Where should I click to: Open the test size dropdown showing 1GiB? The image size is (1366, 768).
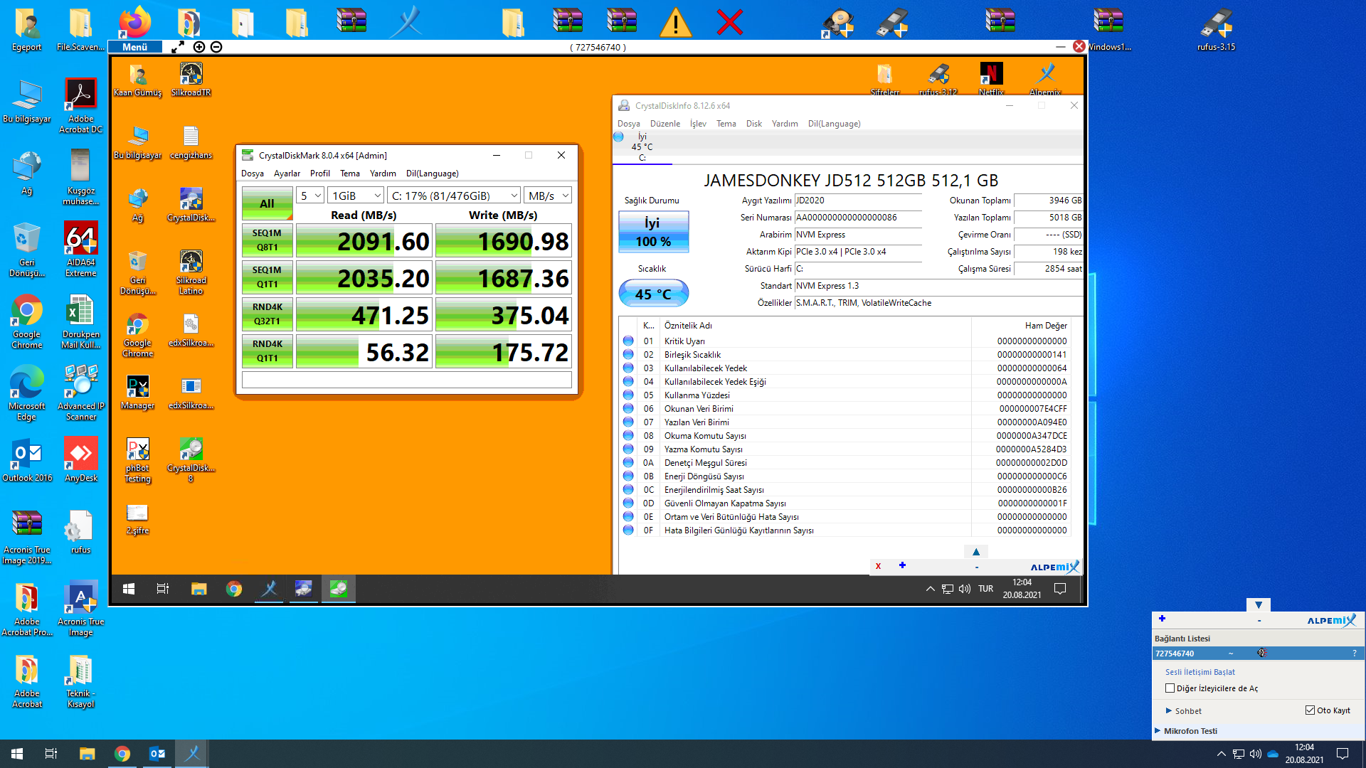356,196
